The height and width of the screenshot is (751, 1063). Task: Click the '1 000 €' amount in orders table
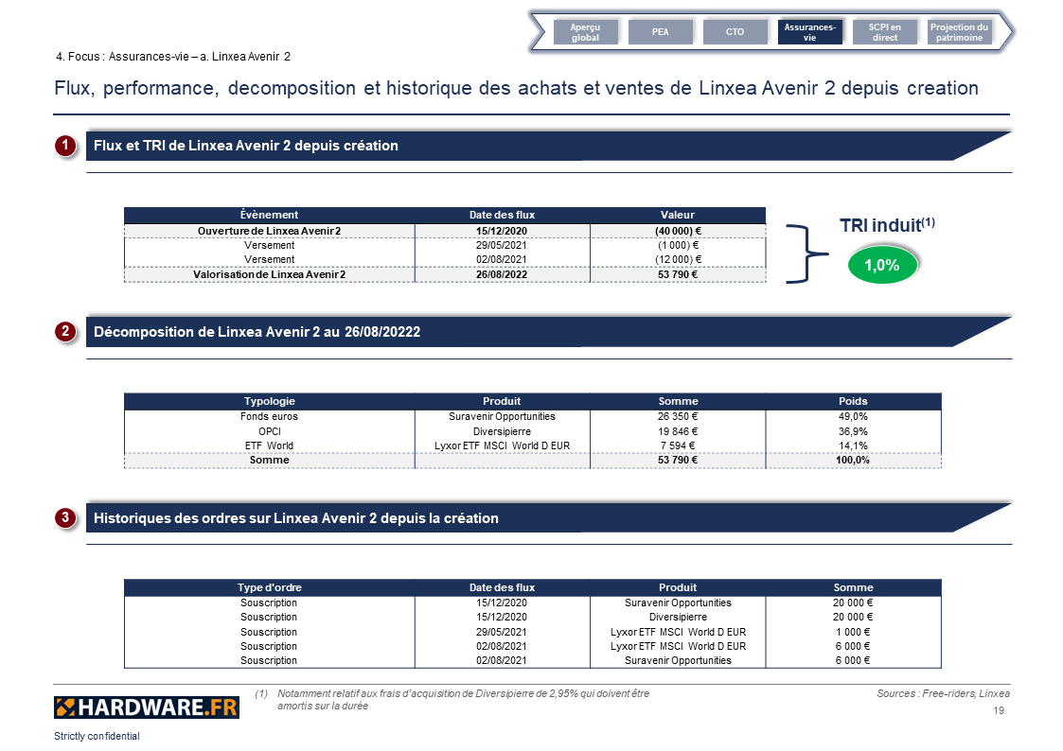coord(853,632)
